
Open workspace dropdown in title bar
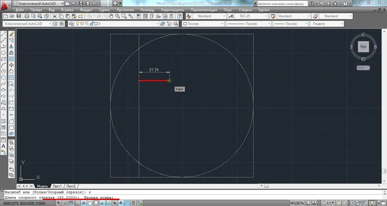(39, 3)
